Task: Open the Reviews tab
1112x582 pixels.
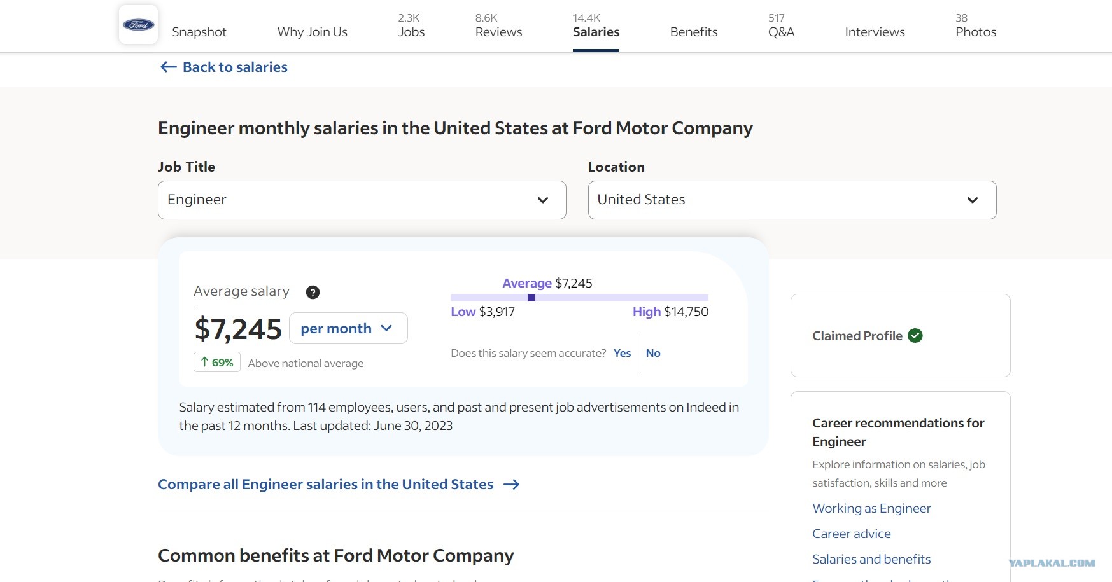Action: pyautogui.click(x=498, y=25)
